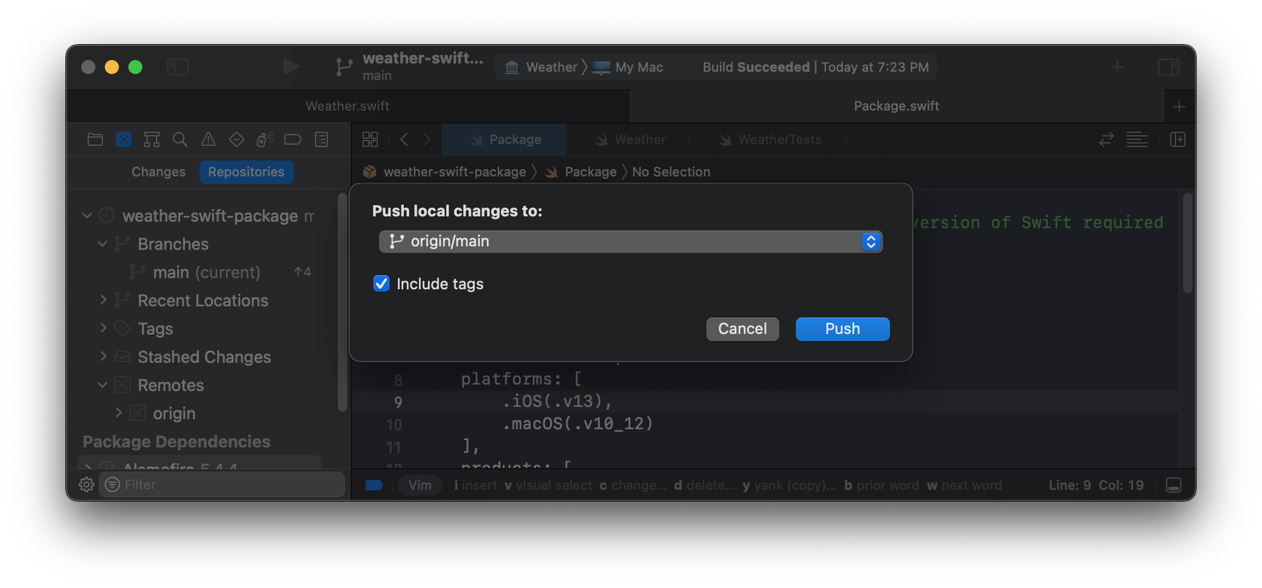Click the navigator vertical scrollbar

pyautogui.click(x=342, y=302)
